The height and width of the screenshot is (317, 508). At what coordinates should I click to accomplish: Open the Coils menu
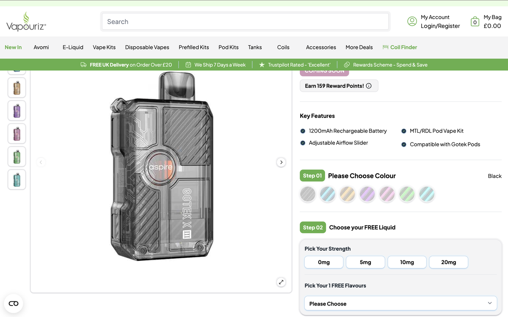tap(283, 47)
